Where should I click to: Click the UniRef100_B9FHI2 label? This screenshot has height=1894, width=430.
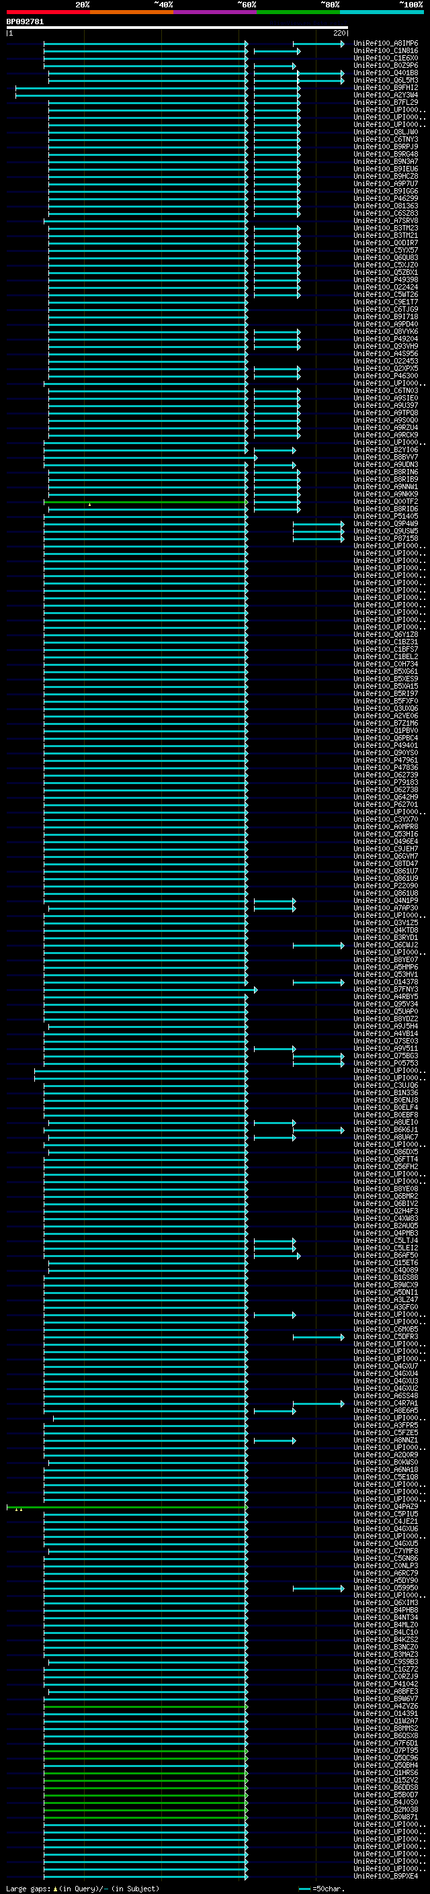click(x=386, y=87)
